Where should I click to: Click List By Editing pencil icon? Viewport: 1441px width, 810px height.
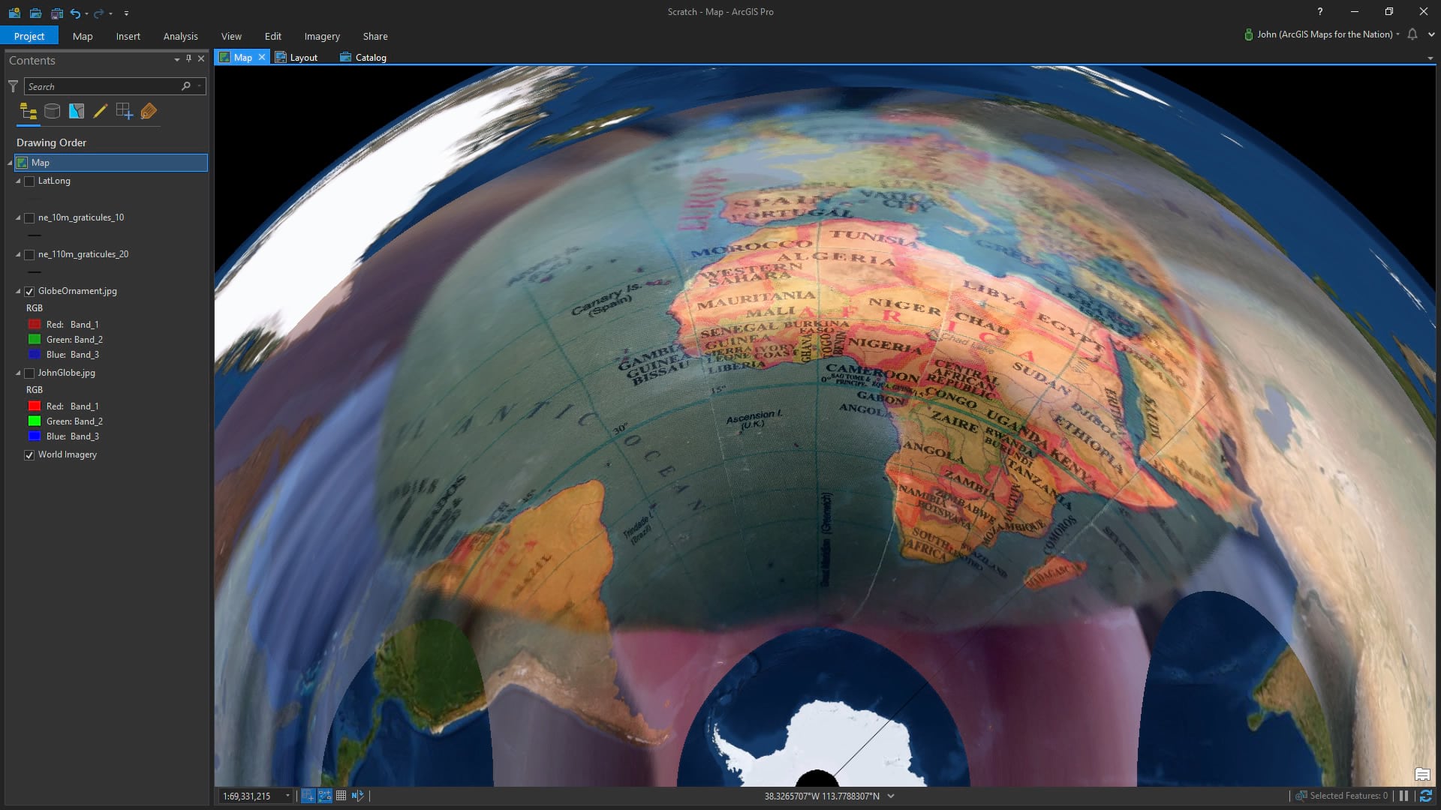tap(100, 112)
